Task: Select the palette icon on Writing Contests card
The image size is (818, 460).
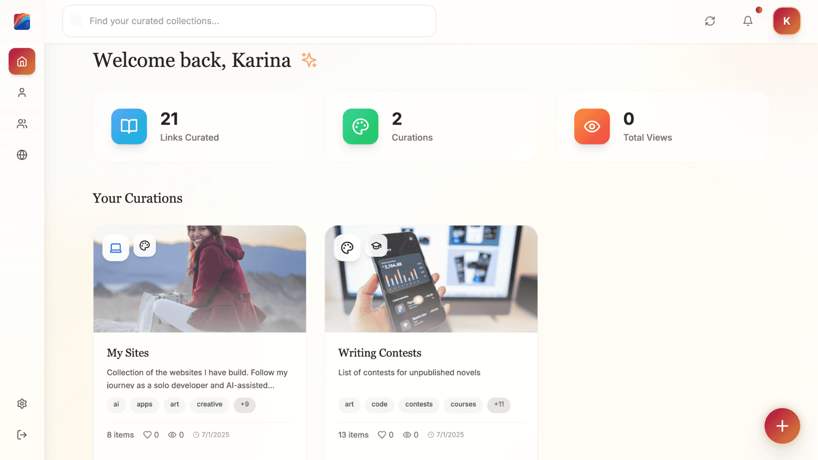Action: click(x=347, y=248)
